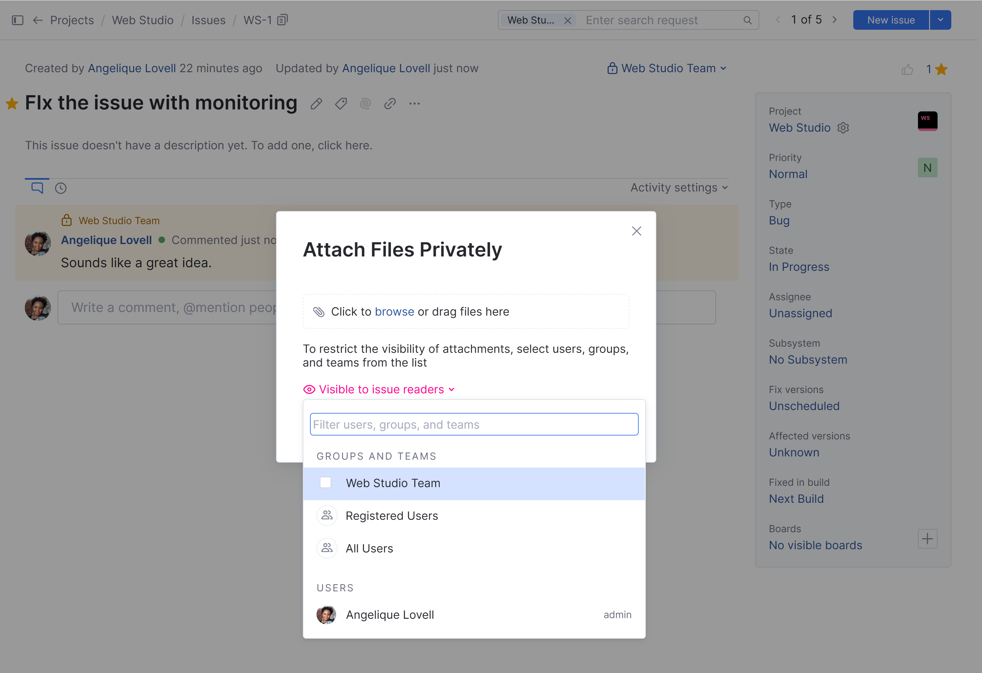
Task: Collapse the left panel with the sidebar icon
Action: click(x=17, y=19)
